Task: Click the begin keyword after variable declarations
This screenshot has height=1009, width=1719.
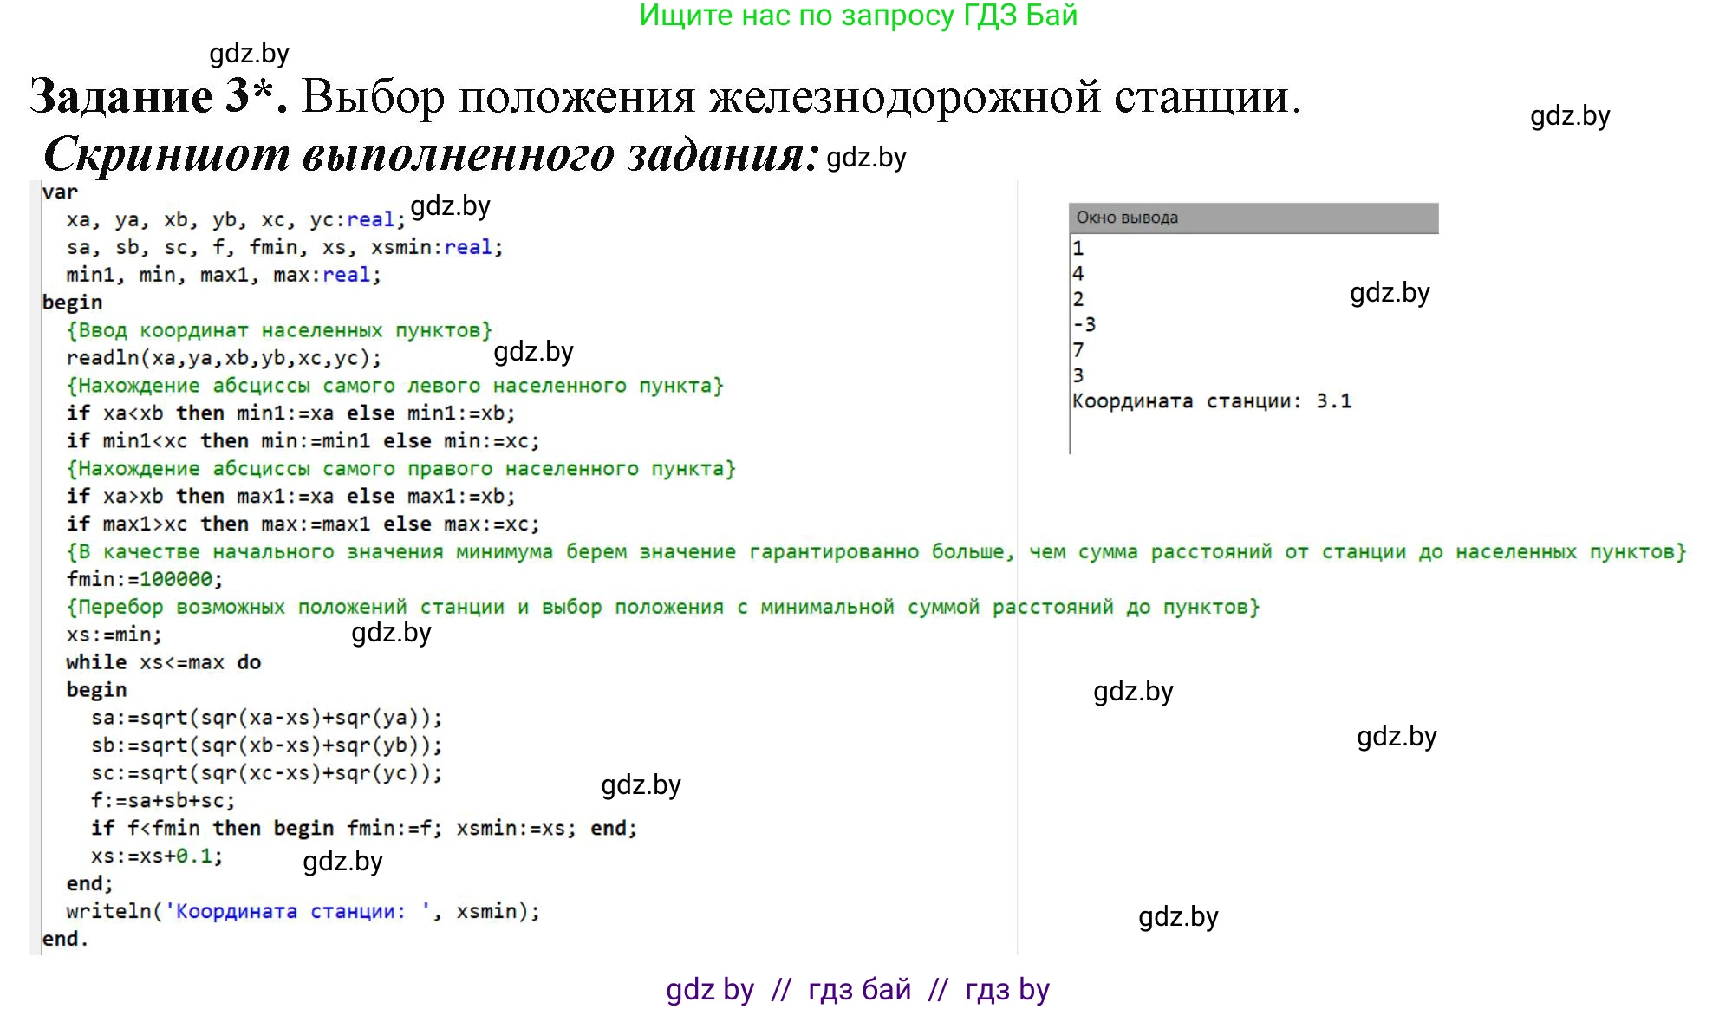Action: 73,302
